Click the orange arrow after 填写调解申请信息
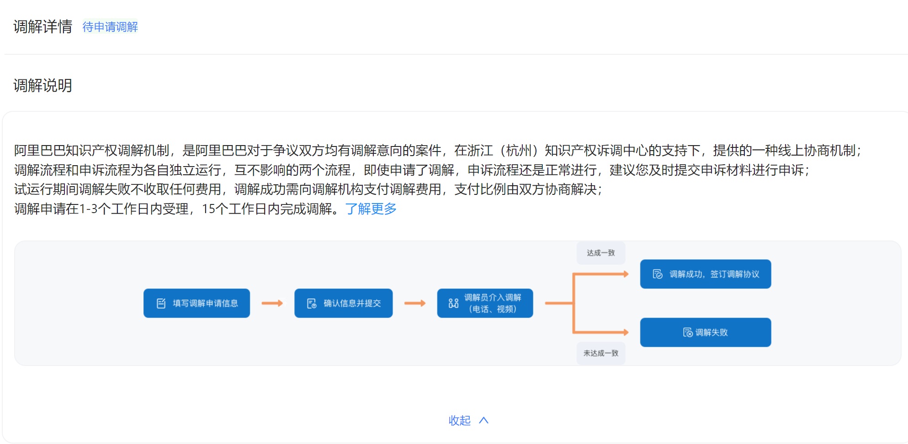The width and height of the screenshot is (908, 444). pos(273,303)
